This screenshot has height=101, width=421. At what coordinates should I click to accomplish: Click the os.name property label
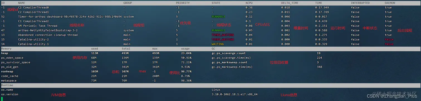pyautogui.click(x=7, y=90)
